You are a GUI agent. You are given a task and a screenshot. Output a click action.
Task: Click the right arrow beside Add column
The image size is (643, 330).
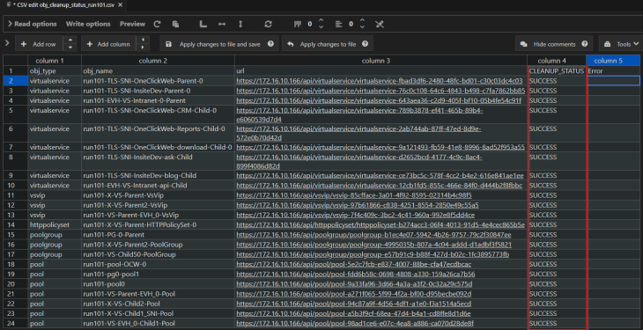(x=143, y=48)
